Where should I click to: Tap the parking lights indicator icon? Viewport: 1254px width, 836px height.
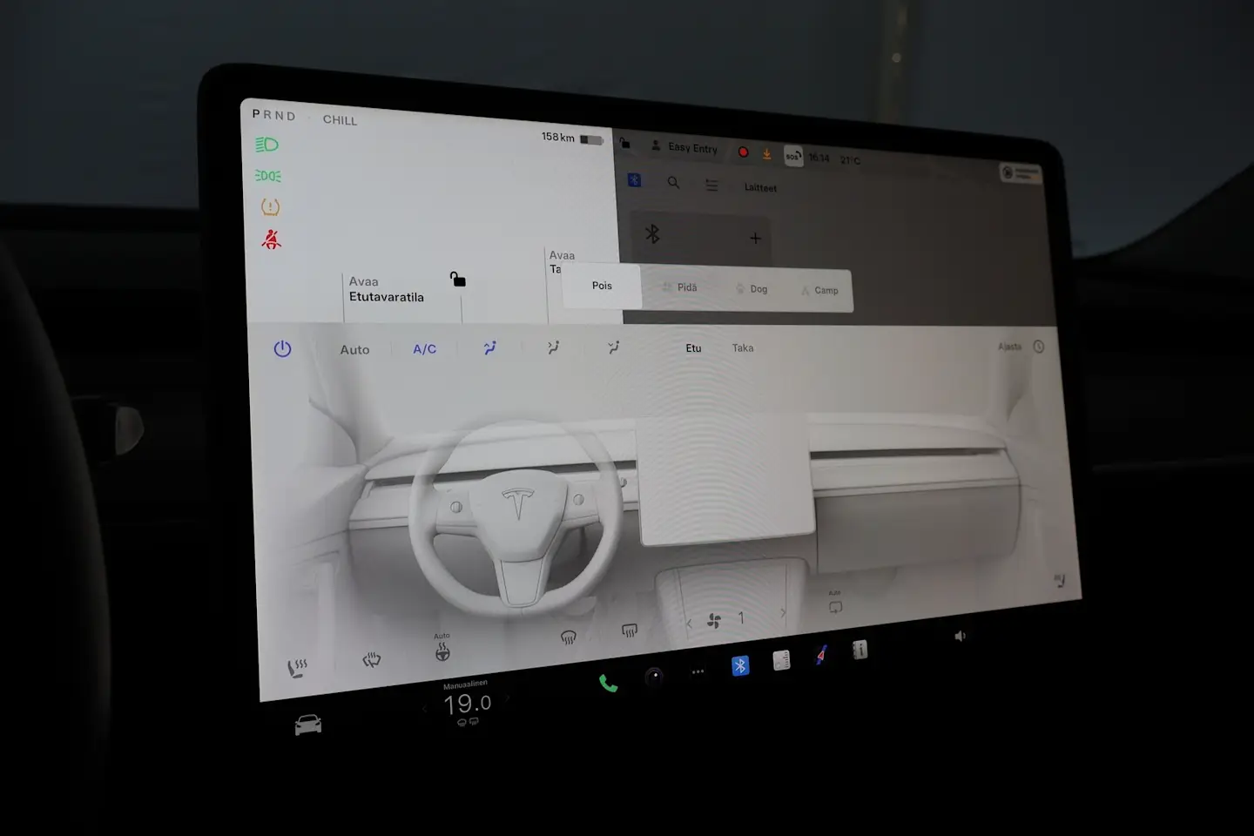267,176
